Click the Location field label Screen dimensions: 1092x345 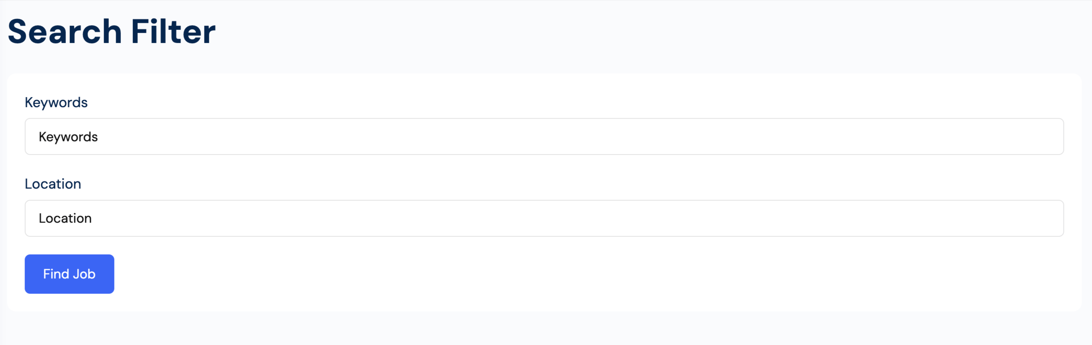coord(53,184)
